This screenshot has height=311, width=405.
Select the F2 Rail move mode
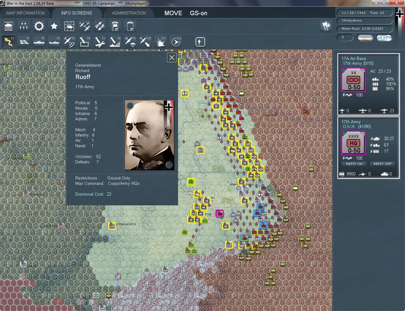pyautogui.click(x=24, y=41)
